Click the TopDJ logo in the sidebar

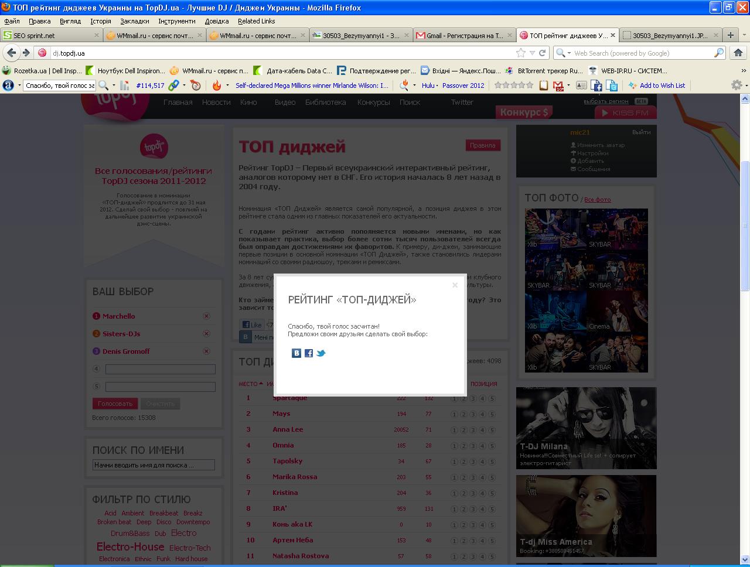pyautogui.click(x=154, y=147)
